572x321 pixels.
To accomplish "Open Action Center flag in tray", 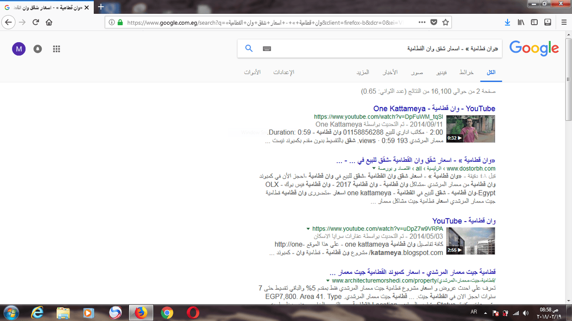I will pos(496,313).
